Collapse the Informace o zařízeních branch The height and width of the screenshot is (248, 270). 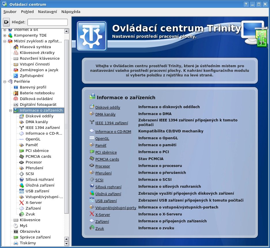(x=10, y=110)
